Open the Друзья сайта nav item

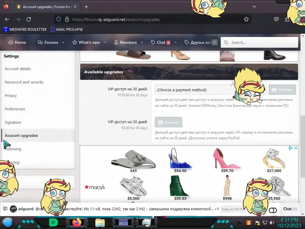click(x=198, y=42)
